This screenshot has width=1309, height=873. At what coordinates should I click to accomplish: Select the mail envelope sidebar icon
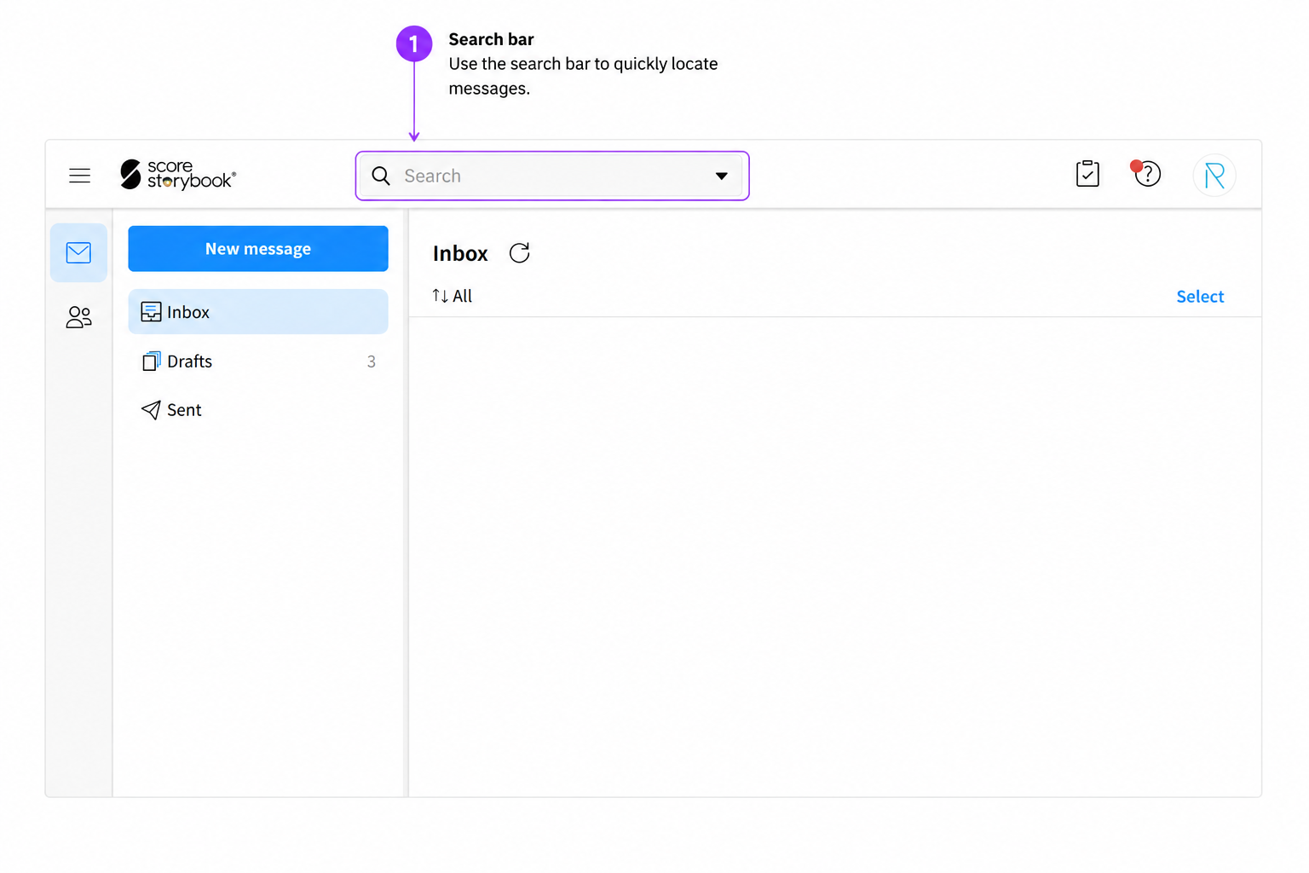tap(78, 252)
